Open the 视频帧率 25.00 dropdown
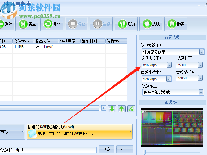This screenshot has height=155, width=207. click(x=200, y=65)
